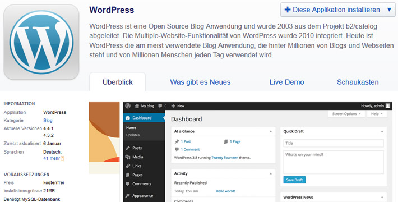Click the Comments icon in sidebar
The width and height of the screenshot is (398, 202).
coord(128,183)
